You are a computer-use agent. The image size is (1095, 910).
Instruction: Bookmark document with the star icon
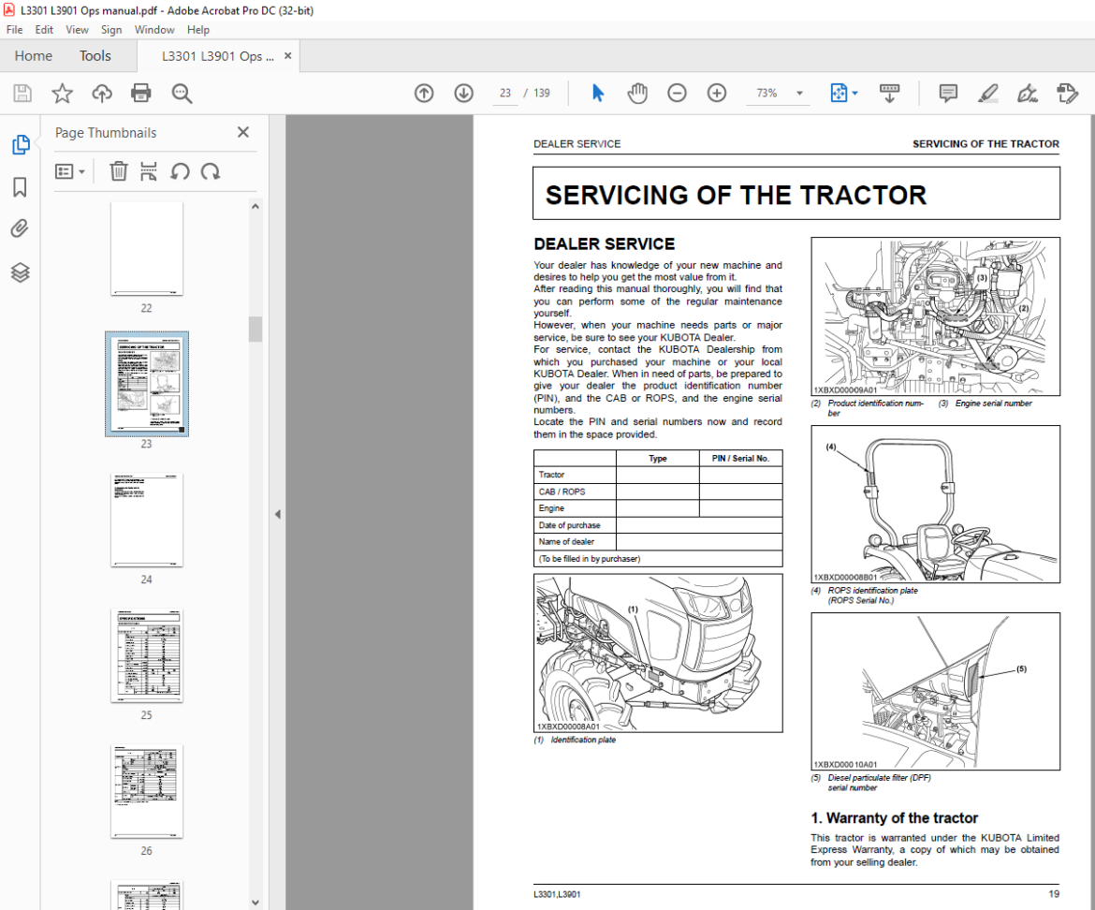[x=62, y=93]
